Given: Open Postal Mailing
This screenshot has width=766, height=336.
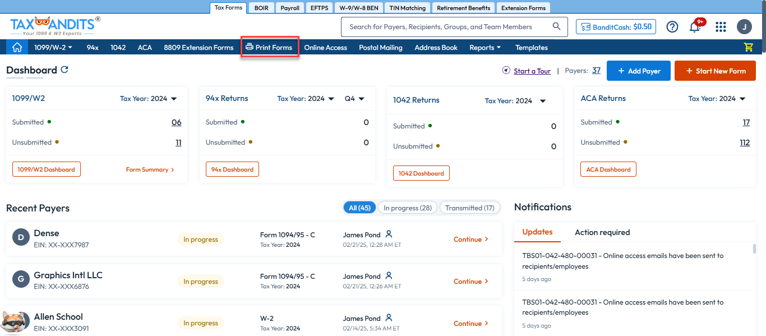Looking at the screenshot, I should tap(381, 47).
